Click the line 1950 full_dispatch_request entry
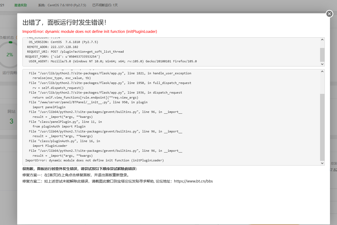This screenshot has width=337, height=225. pos(110,83)
